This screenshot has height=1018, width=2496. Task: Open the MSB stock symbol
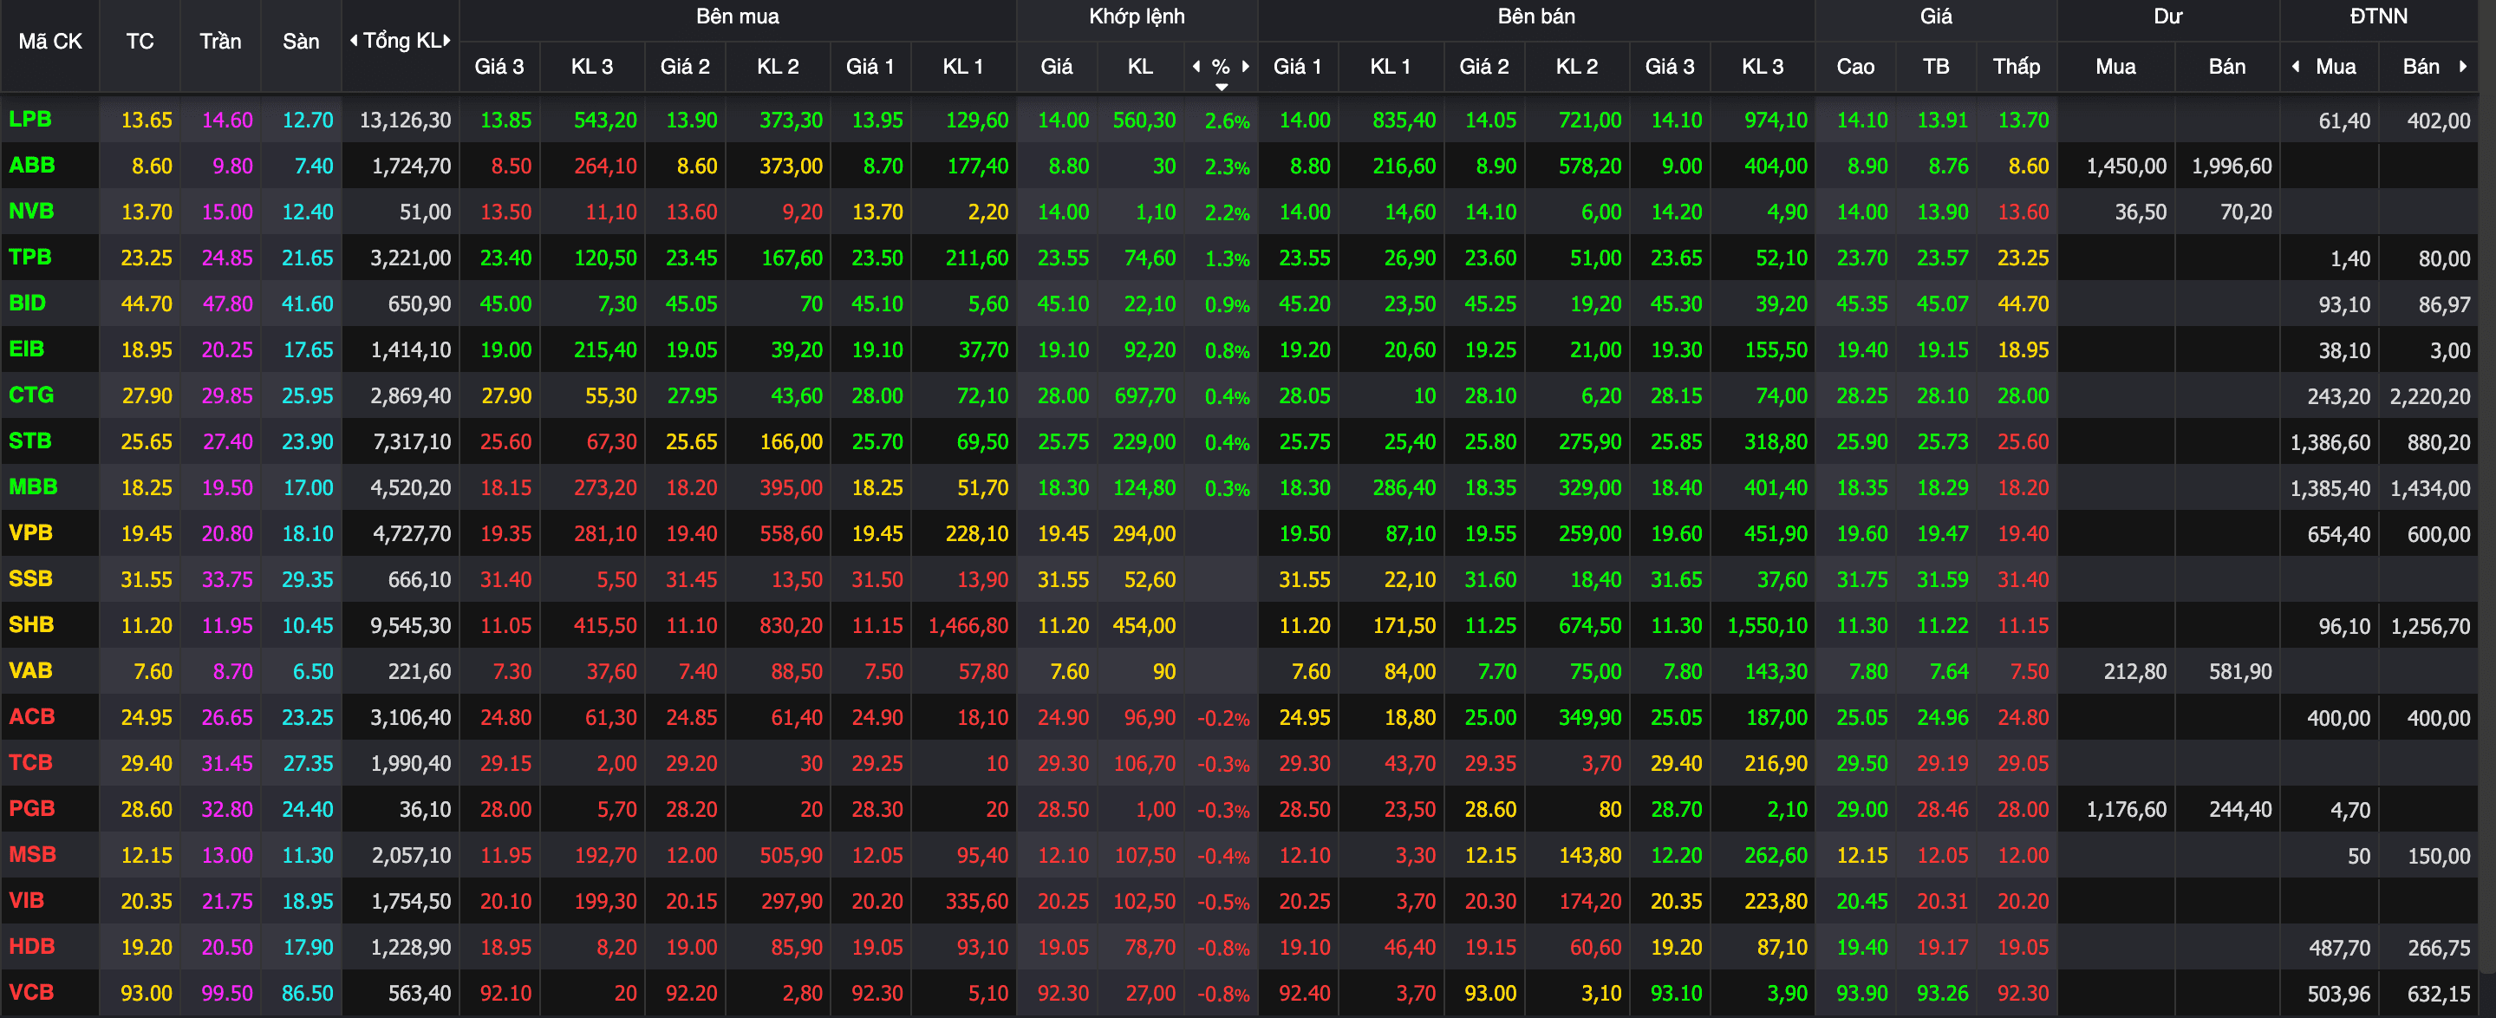tap(32, 854)
